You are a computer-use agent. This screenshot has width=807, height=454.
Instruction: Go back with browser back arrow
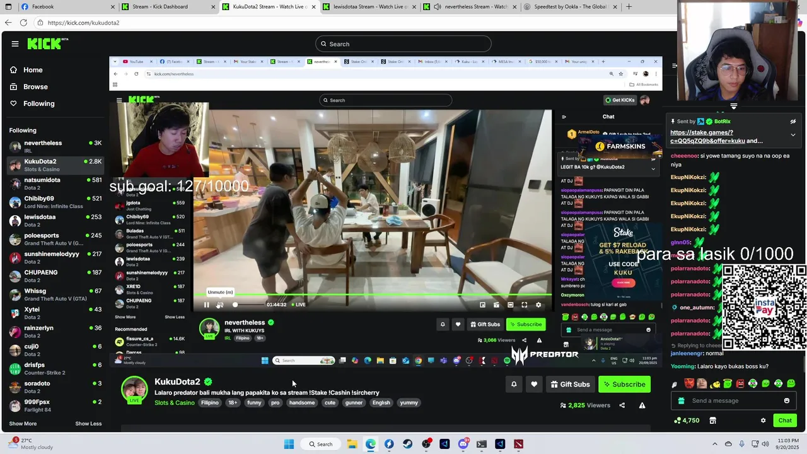(8, 23)
